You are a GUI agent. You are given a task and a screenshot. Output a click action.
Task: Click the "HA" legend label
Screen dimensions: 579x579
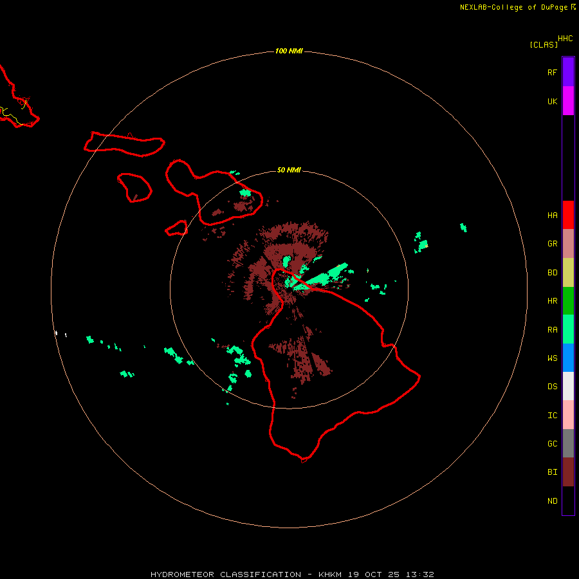tap(552, 216)
